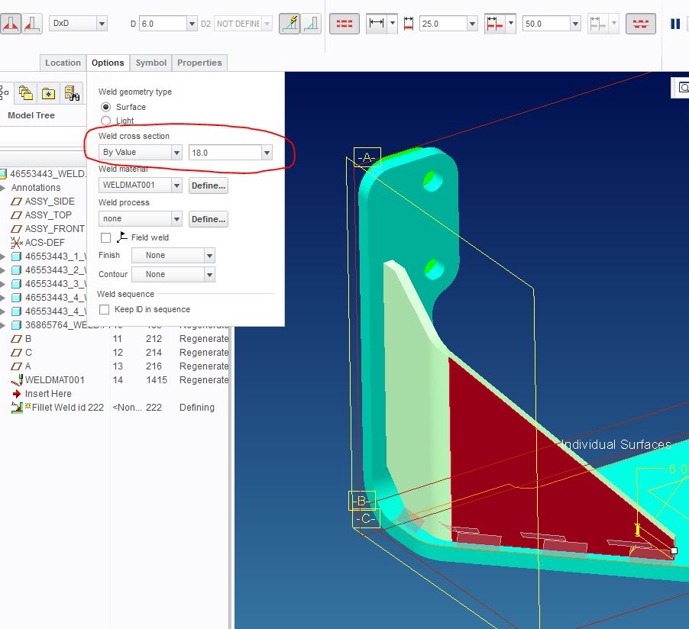Select datum plane ASSY_TOP in tree

point(48,215)
